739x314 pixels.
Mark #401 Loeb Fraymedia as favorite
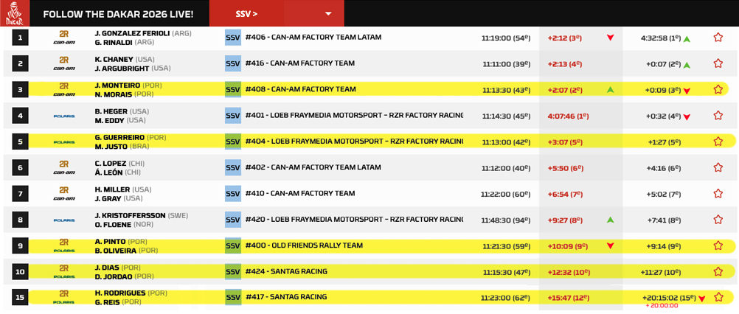718,115
